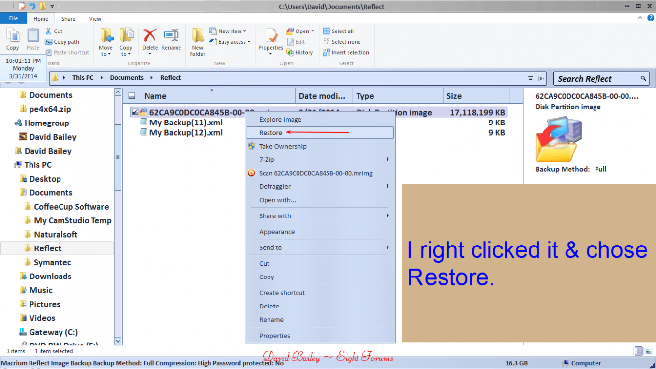The image size is (656, 369).
Task: Click the Edit button in ribbon
Action: click(x=296, y=42)
